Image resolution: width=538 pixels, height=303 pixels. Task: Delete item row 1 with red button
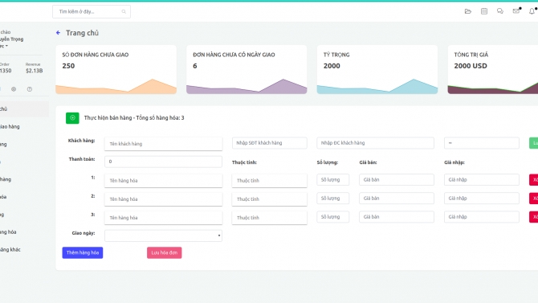(533, 180)
